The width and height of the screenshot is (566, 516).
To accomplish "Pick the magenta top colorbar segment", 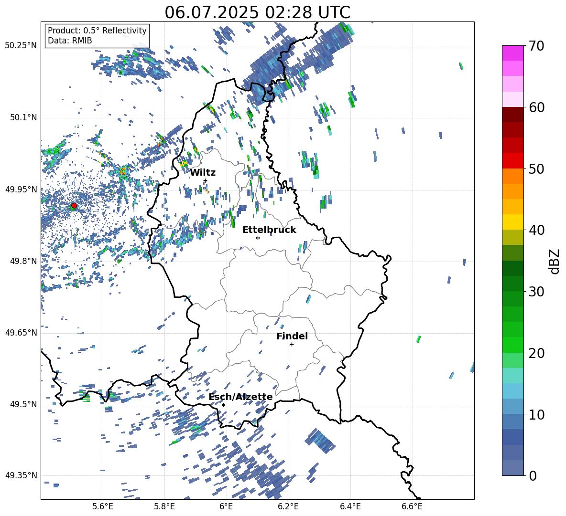I will click(512, 53).
